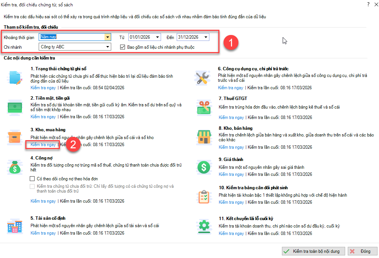Tick Kiểm tra chứng từ chưa đối trừ checkbox
The height and width of the screenshot is (258, 379).
coord(32,187)
